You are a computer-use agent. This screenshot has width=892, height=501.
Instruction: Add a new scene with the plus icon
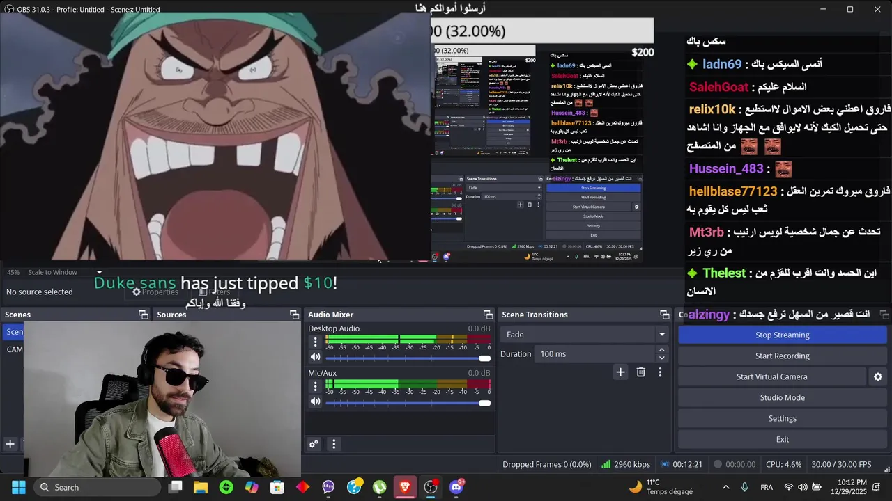point(10,444)
